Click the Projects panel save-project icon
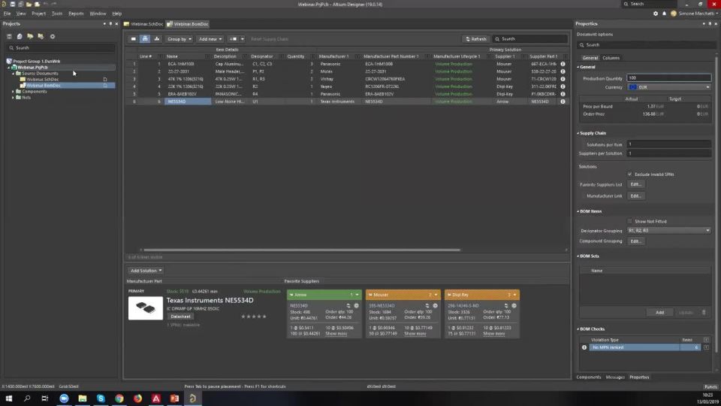The width and height of the screenshot is (721, 406). pyautogui.click(x=9, y=36)
